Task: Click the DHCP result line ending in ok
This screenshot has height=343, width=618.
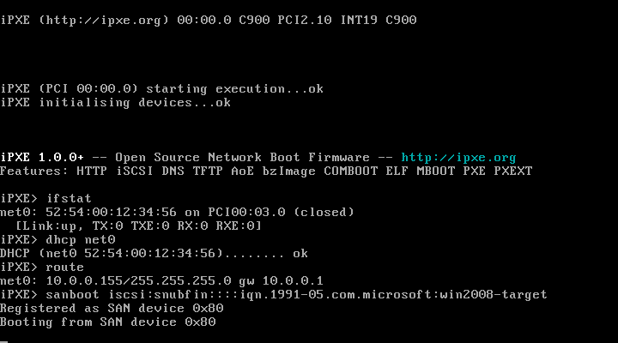Action: click(153, 253)
